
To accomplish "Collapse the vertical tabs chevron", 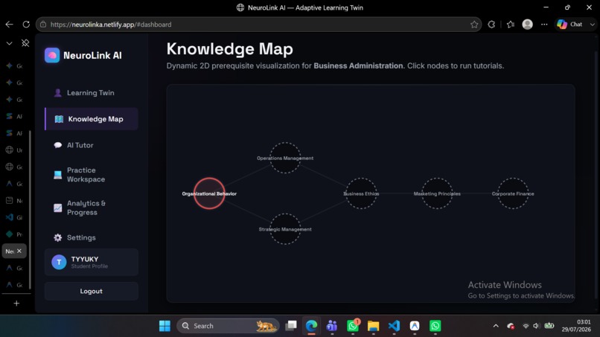I will [9, 43].
